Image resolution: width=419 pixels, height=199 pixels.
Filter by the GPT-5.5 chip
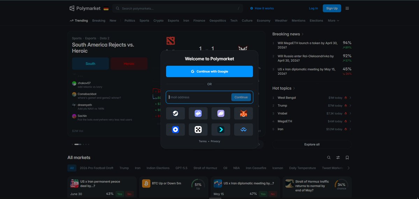pyautogui.click(x=181, y=168)
